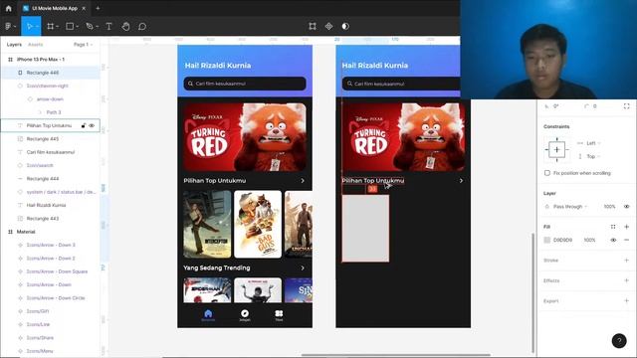The width and height of the screenshot is (637, 358).
Task: Select the Comment tool
Action: pyautogui.click(x=142, y=27)
